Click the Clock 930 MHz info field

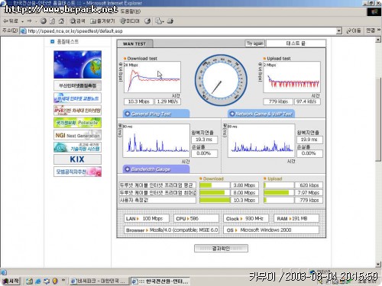[x=246, y=219]
